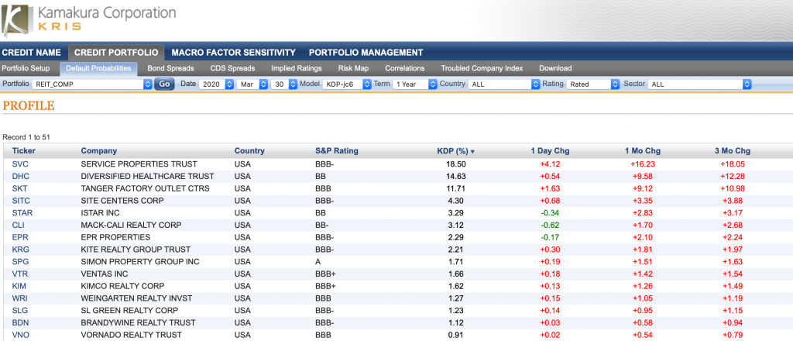Open the Country ALL dropdown
Image resolution: width=793 pixels, height=341 pixels.
[503, 84]
